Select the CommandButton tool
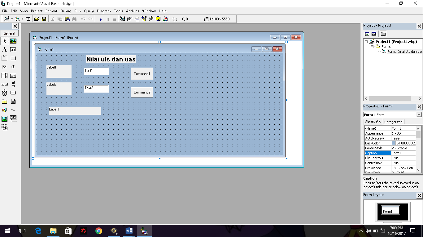 click(13, 58)
